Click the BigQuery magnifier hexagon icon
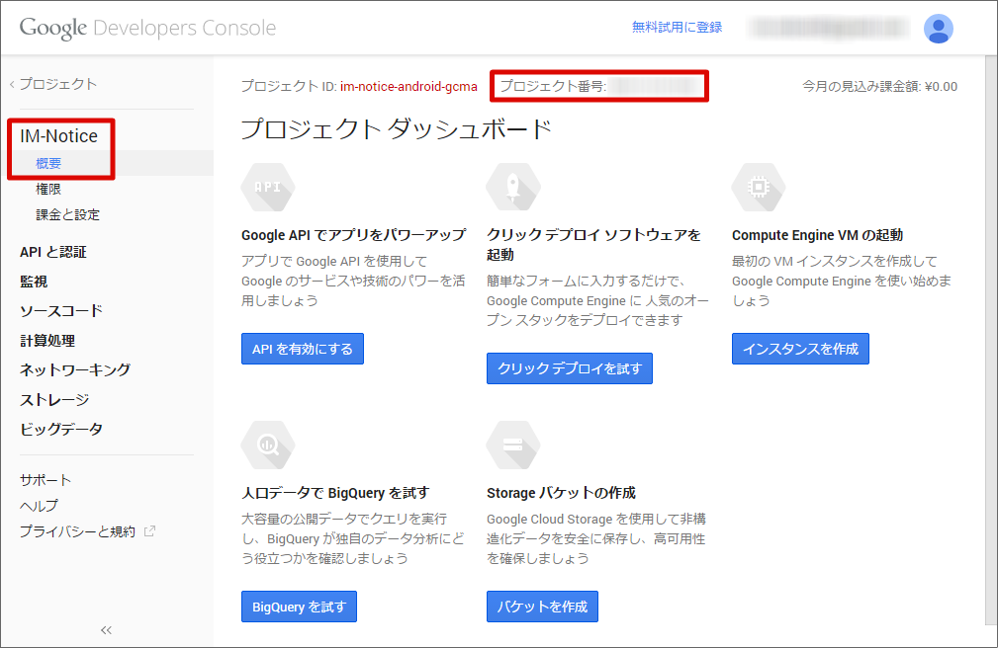Viewport: 998px width, 648px height. (x=268, y=445)
